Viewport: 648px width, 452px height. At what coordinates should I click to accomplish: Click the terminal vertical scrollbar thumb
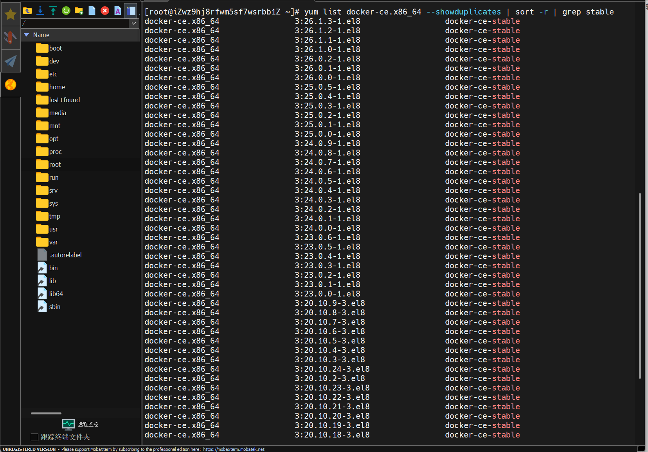pos(640,286)
